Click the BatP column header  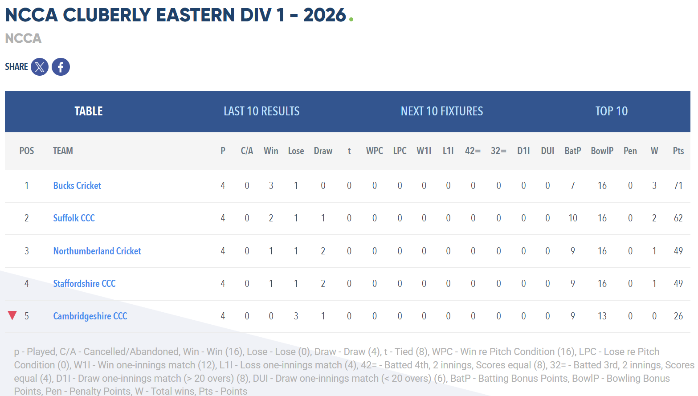pyautogui.click(x=572, y=151)
